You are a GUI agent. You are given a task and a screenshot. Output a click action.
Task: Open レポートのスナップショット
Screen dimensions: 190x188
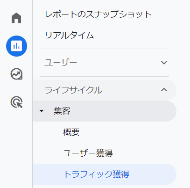98,14
